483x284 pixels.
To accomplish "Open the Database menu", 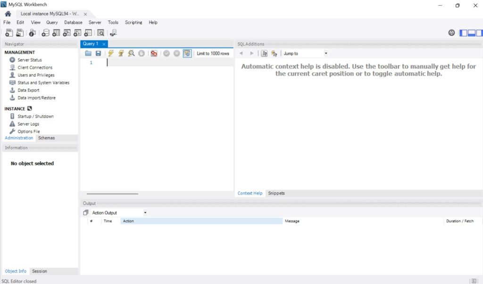I will (x=73, y=23).
